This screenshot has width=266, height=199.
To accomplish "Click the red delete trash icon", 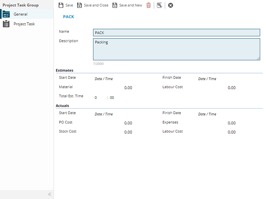I will point(149,5).
